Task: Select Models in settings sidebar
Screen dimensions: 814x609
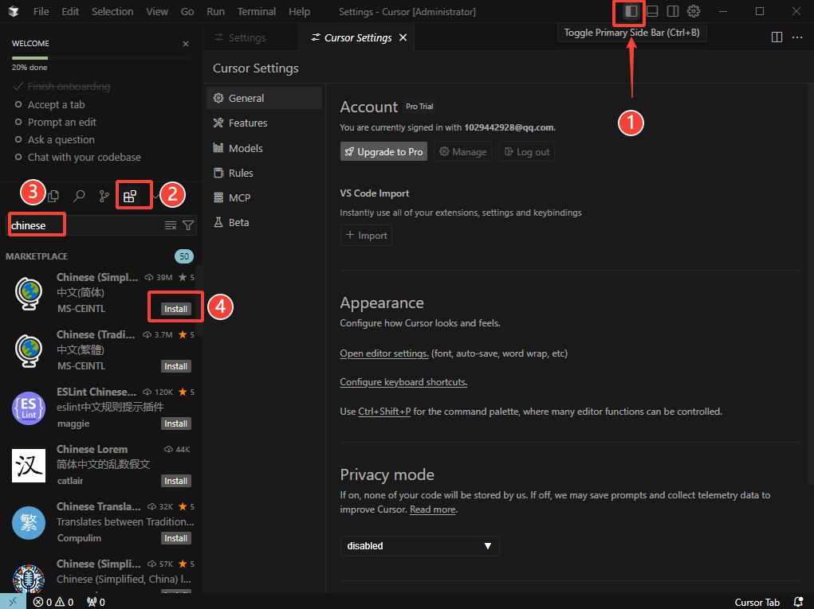Action: tap(264, 148)
